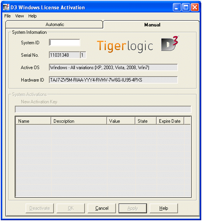Click the Value column header

point(121,121)
